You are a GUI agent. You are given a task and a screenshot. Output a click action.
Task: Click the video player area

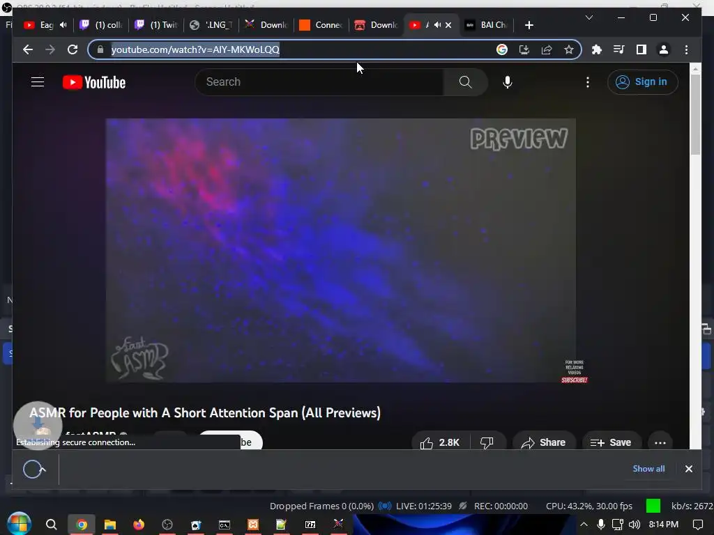click(340, 250)
